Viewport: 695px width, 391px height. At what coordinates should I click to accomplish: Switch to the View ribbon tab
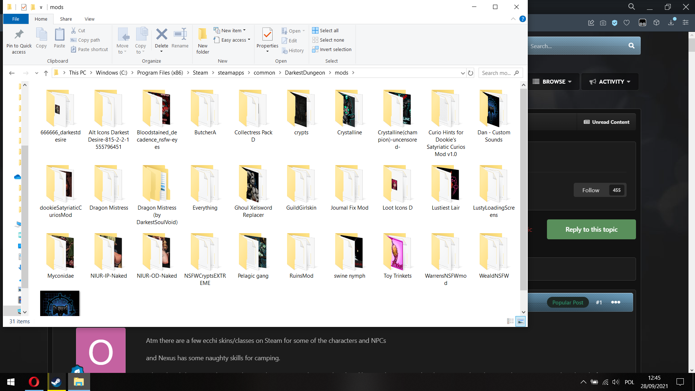[89, 19]
